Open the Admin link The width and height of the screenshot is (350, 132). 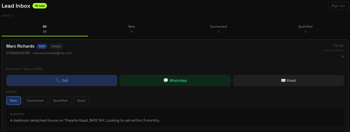8,16
